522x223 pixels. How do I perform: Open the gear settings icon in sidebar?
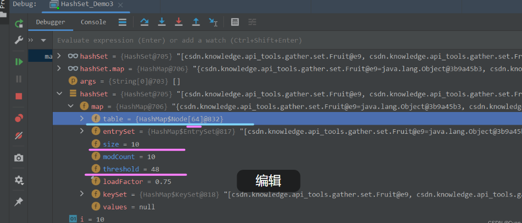[x=19, y=180]
